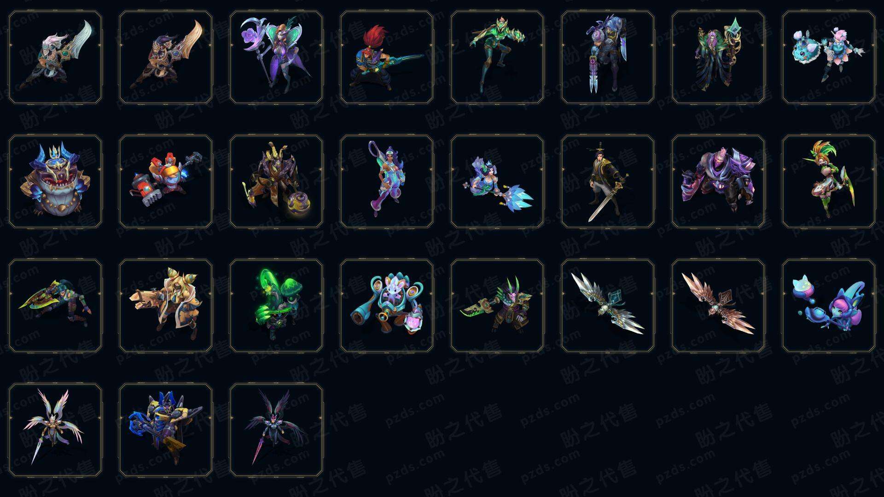Select the dark winged figure with pink lance
The image size is (884, 497).
pyautogui.click(x=276, y=430)
